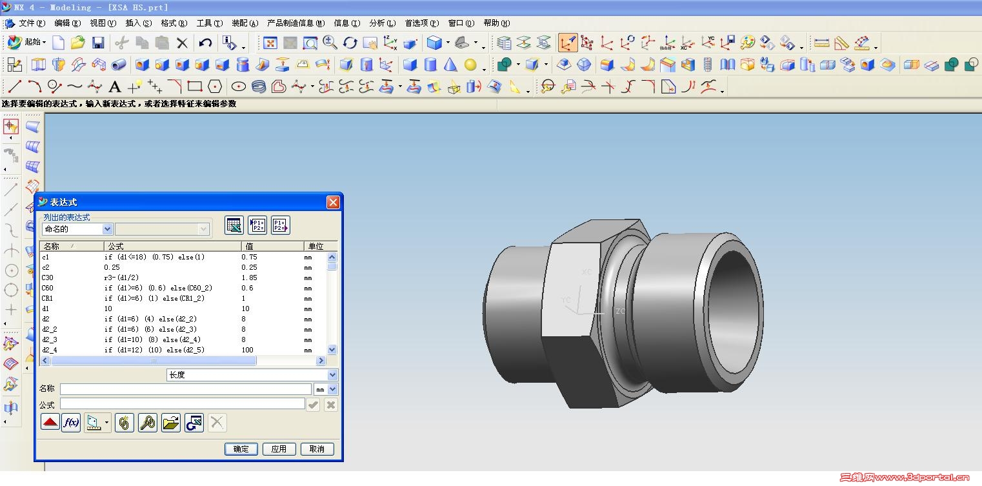Open the 插入(S) menu
Image resolution: width=982 pixels, height=486 pixels.
[x=139, y=23]
